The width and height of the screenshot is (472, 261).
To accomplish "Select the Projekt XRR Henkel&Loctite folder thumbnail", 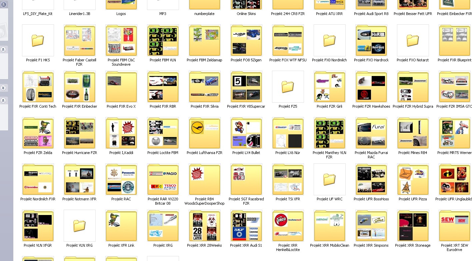I will [288, 226].
